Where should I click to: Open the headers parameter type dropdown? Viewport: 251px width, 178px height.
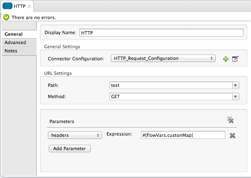(x=75, y=135)
